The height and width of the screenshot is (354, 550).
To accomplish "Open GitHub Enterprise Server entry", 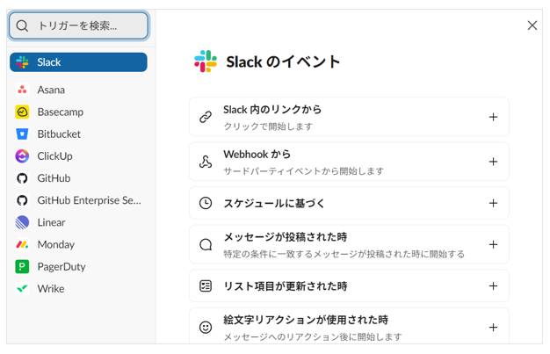I will (78, 200).
